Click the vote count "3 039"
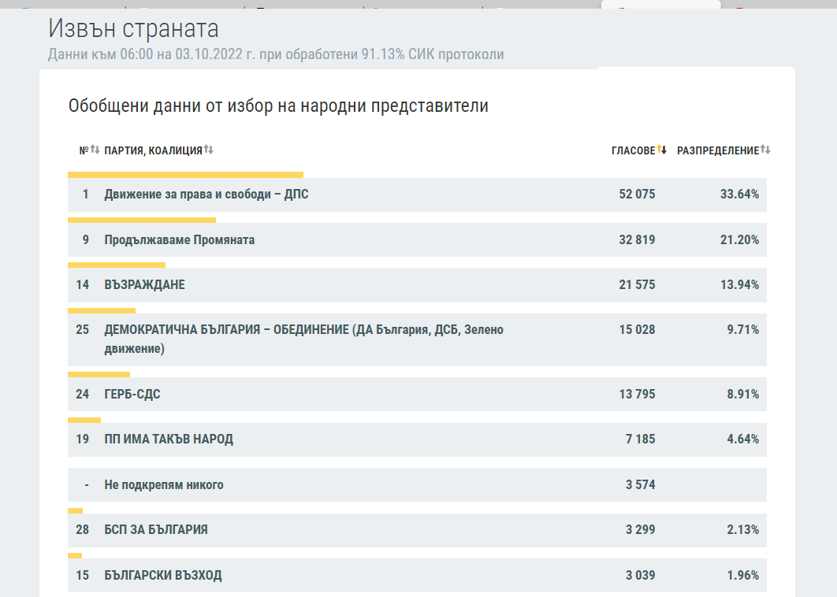The height and width of the screenshot is (597, 837). point(641,575)
